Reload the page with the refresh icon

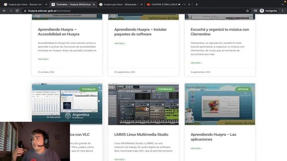(17, 11)
